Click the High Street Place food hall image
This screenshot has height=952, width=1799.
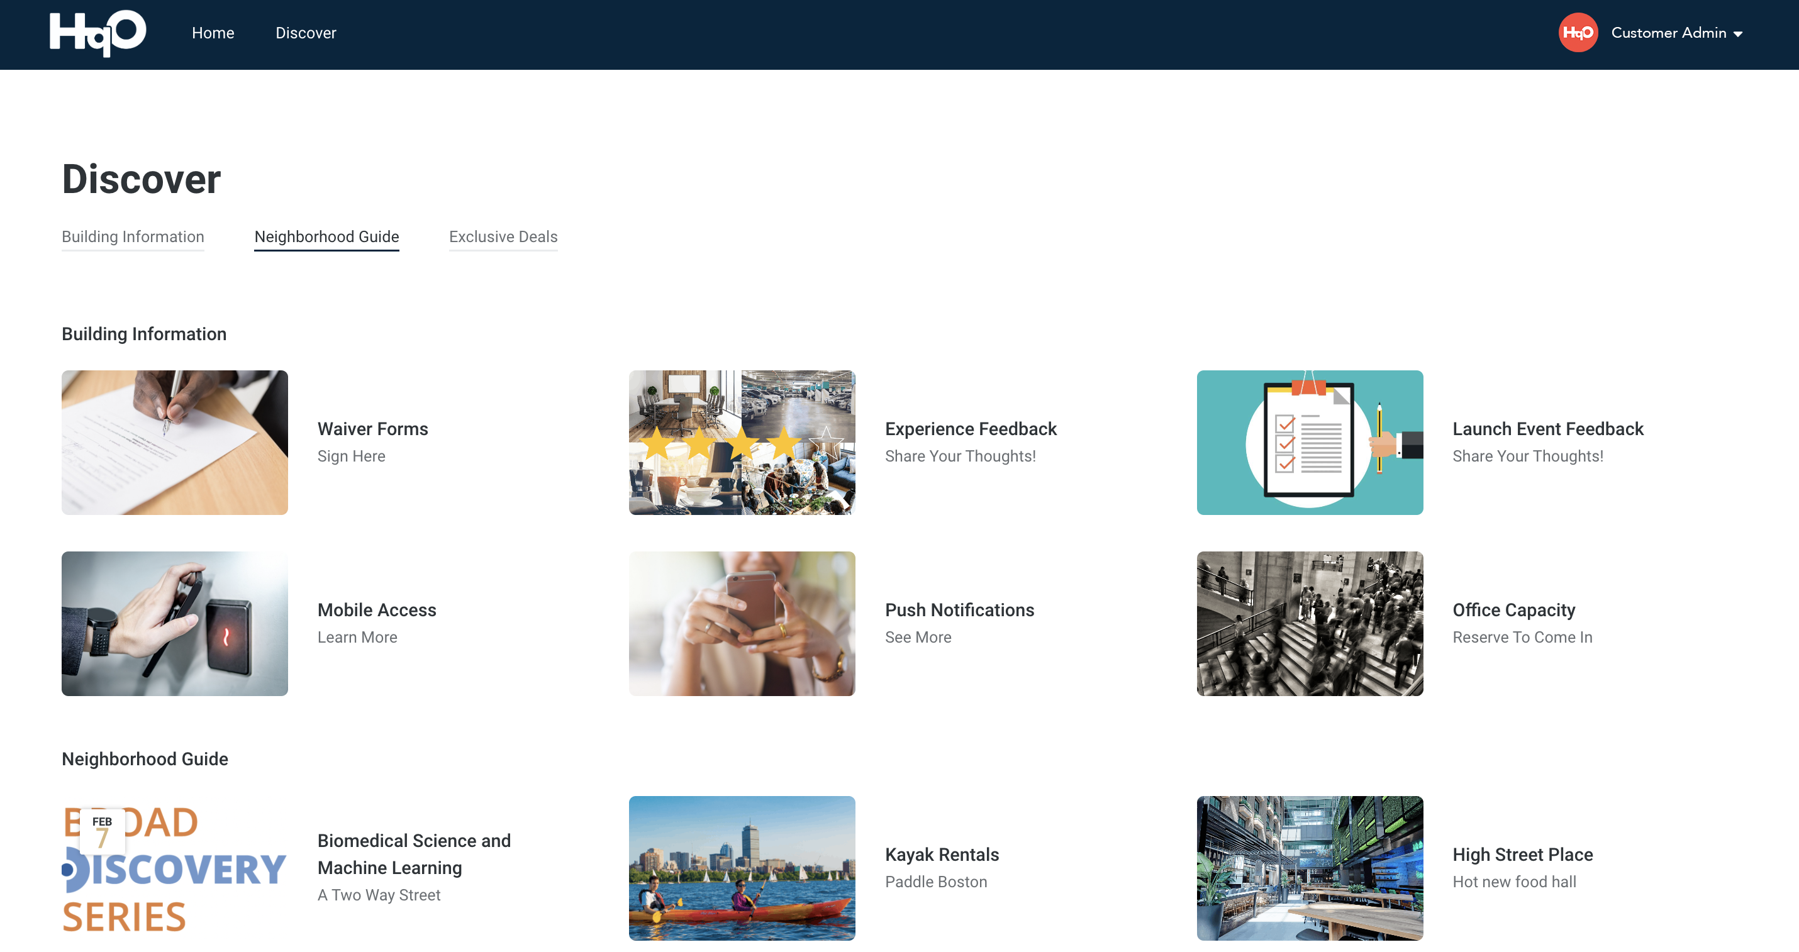[1310, 868]
